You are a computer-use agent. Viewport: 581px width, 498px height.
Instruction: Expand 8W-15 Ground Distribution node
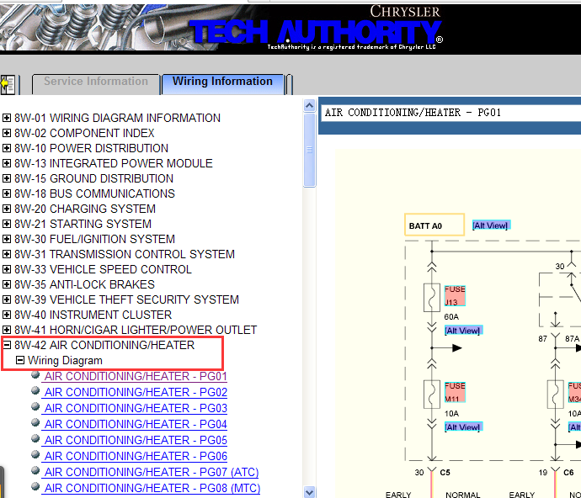tap(6, 178)
